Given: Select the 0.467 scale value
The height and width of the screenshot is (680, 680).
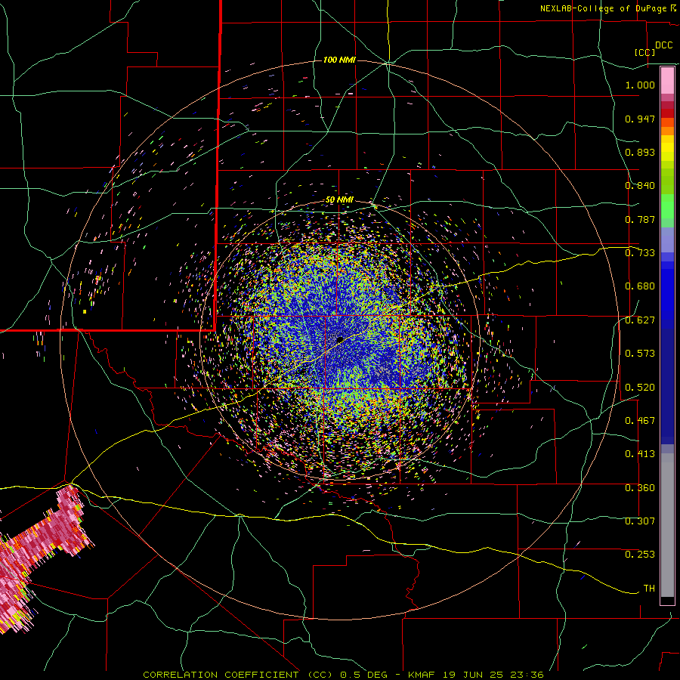Looking at the screenshot, I should (x=640, y=421).
